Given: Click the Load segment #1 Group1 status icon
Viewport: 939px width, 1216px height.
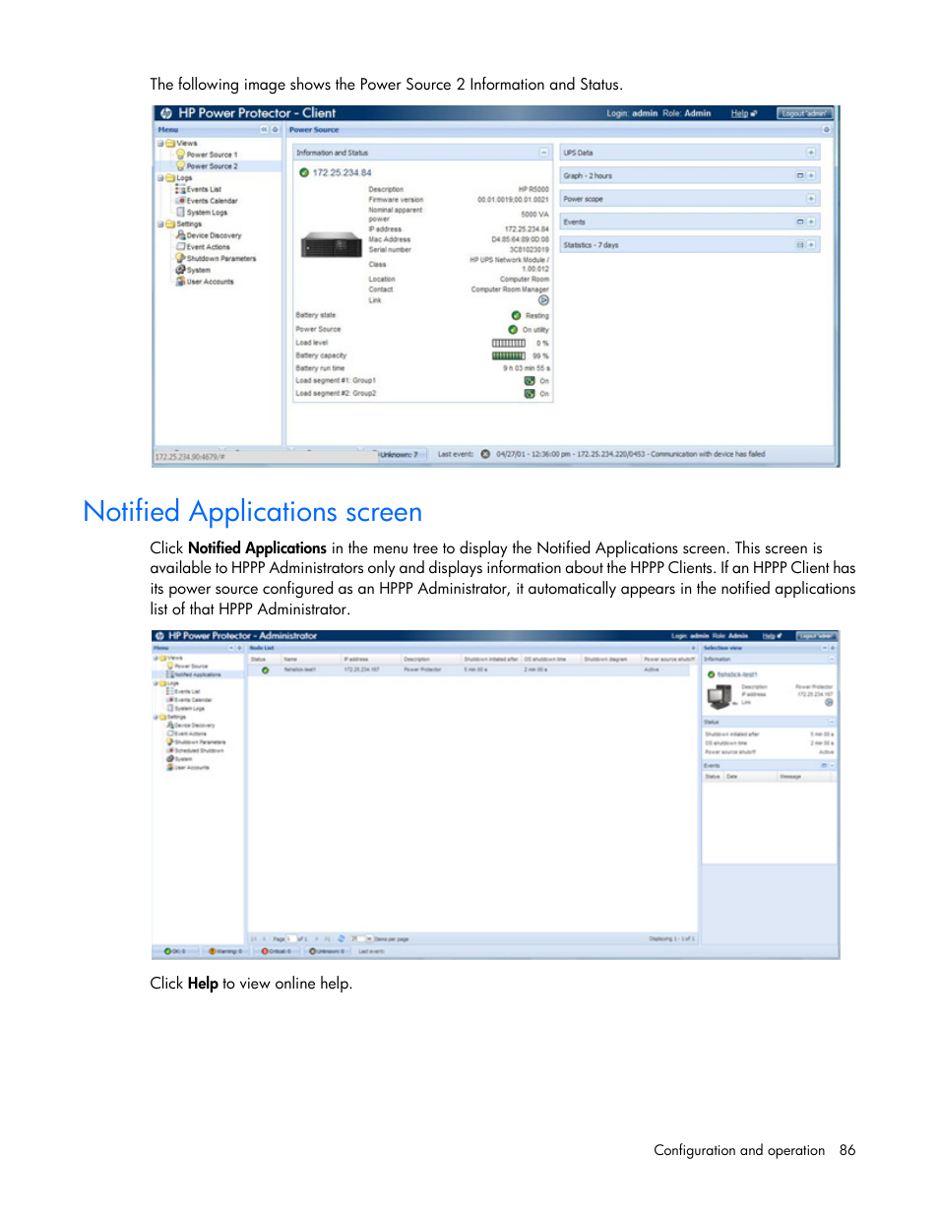Looking at the screenshot, I should pyautogui.click(x=530, y=381).
